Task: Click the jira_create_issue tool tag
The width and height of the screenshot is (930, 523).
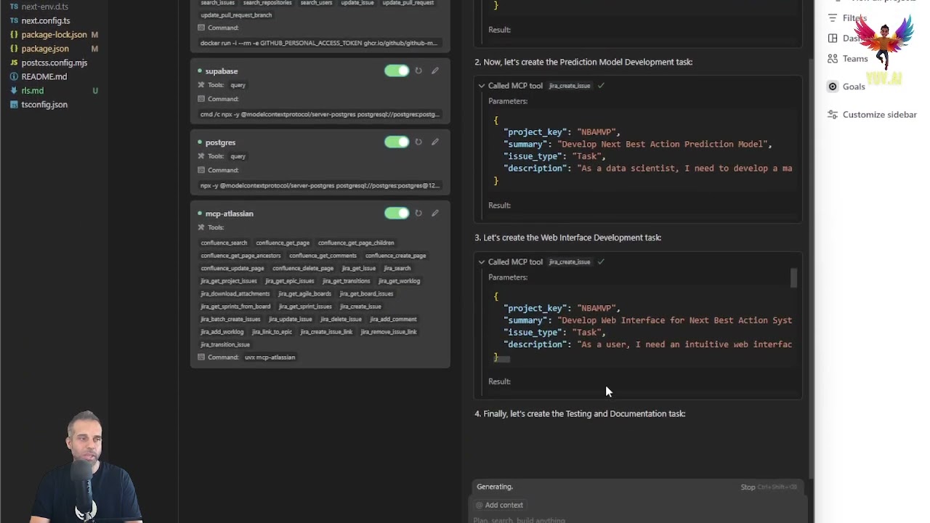Action: coord(360,307)
